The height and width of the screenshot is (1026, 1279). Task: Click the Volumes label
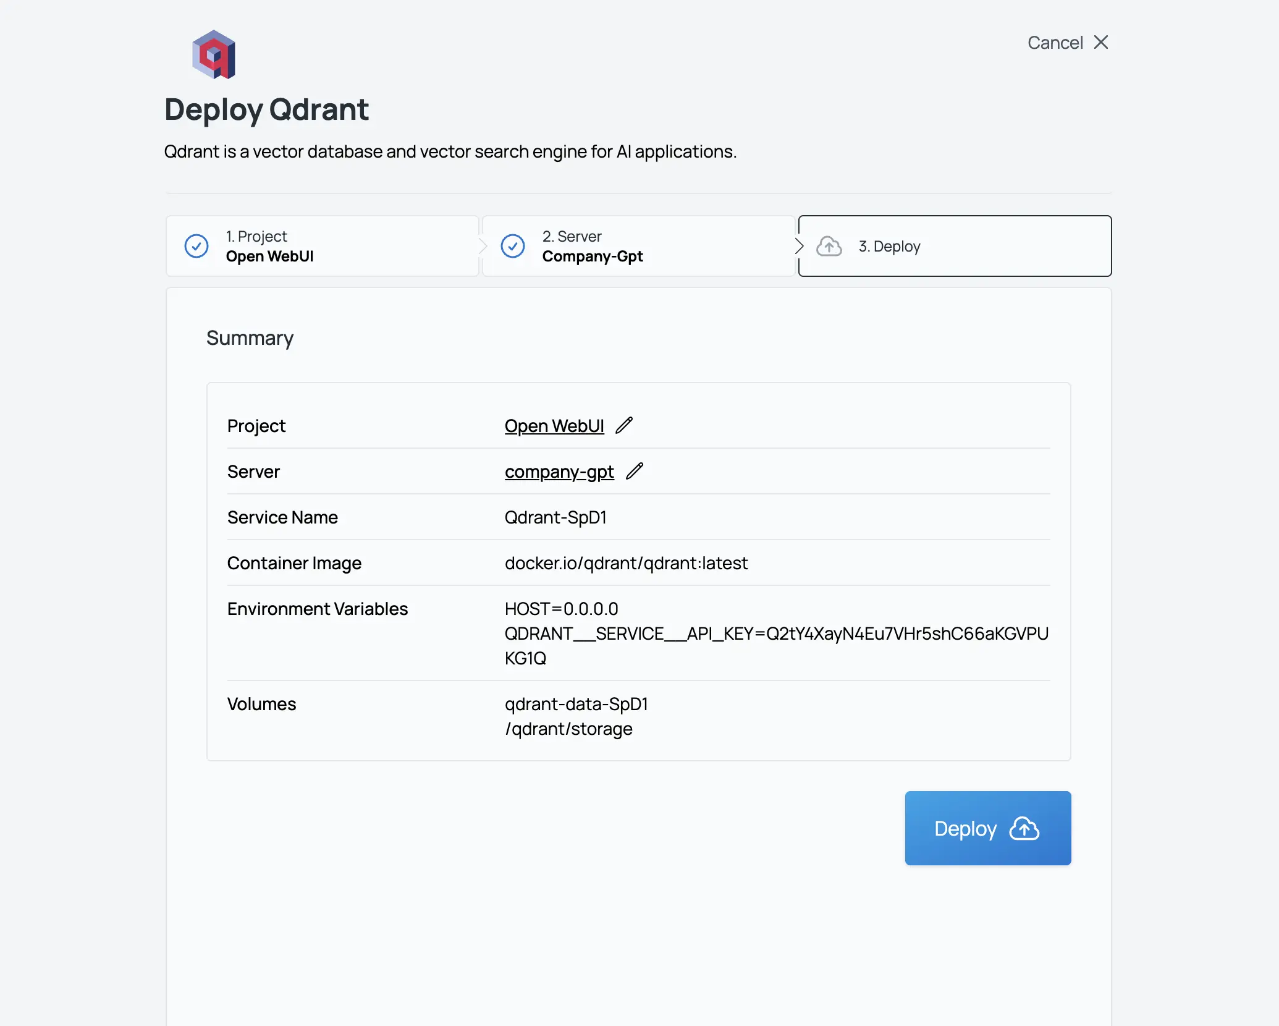[261, 704]
